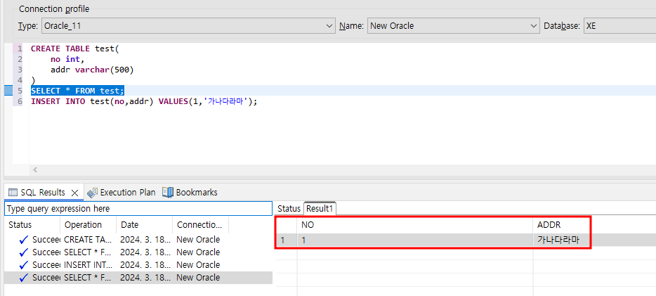
Task: Select the INSERT INT... history row
Action: pos(138,265)
